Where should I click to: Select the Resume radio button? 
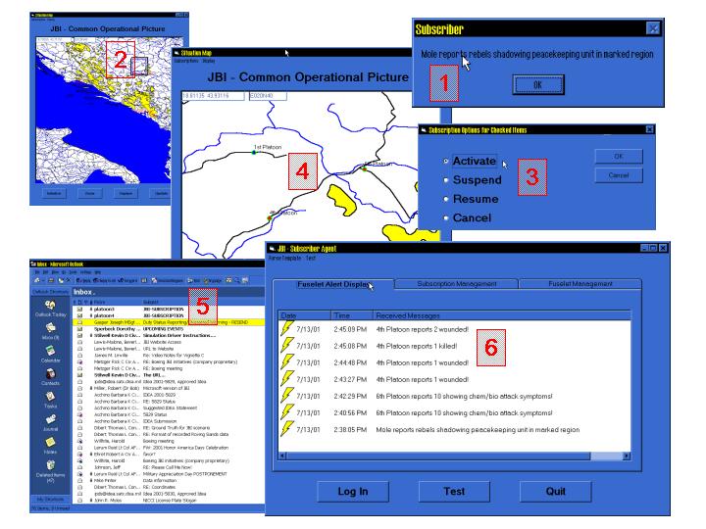coord(446,199)
